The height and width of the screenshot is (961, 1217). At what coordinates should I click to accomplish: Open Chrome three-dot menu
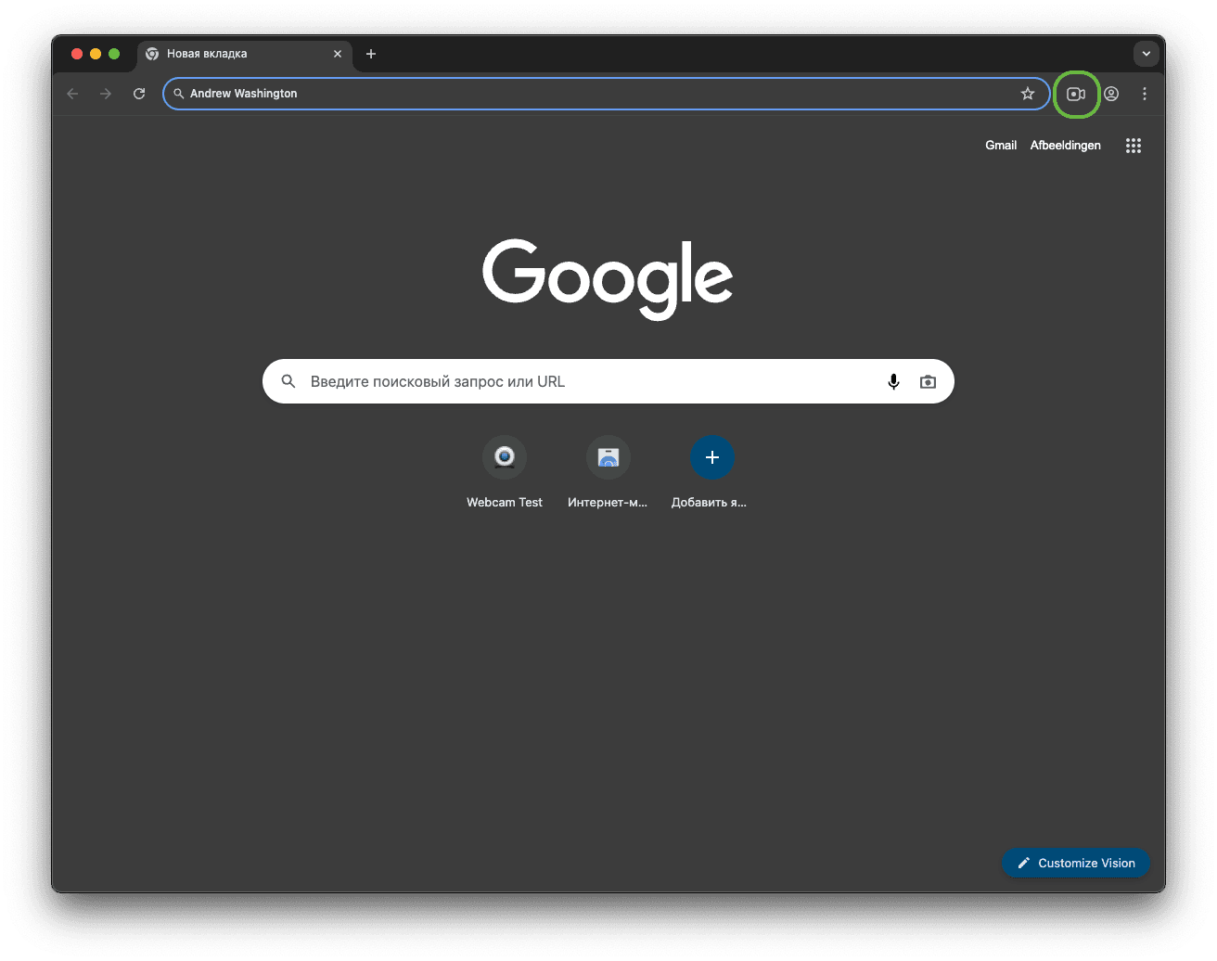tap(1145, 94)
